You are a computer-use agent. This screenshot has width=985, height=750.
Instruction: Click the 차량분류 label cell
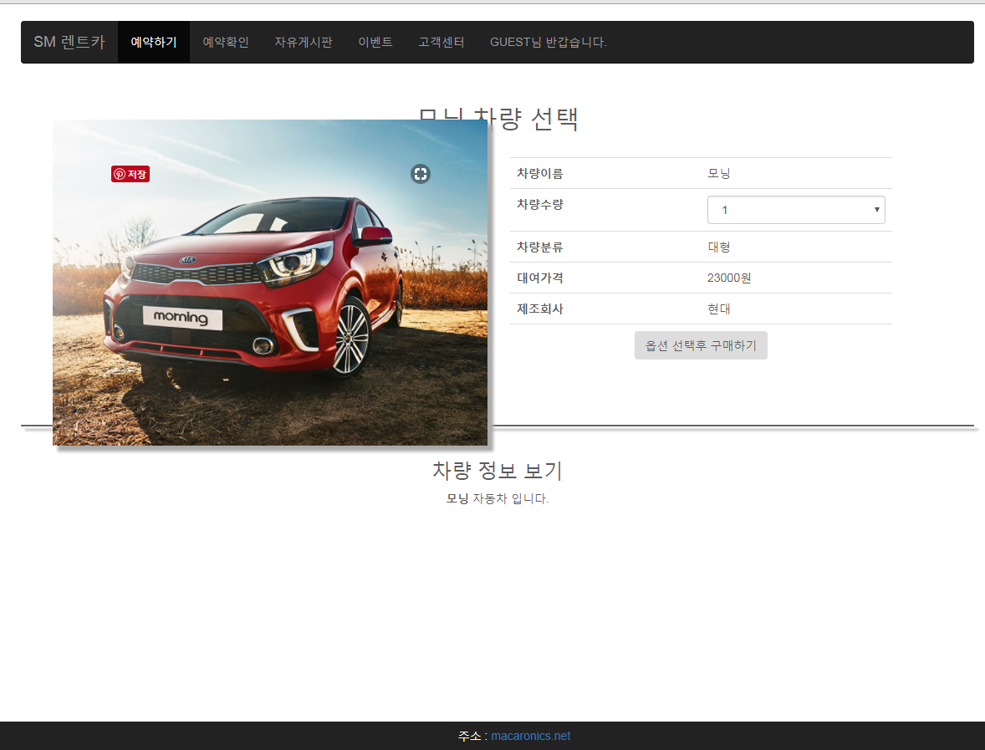pyautogui.click(x=605, y=247)
